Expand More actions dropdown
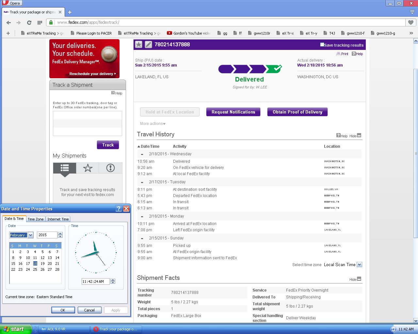The width and height of the screenshot is (418, 334). (x=153, y=124)
